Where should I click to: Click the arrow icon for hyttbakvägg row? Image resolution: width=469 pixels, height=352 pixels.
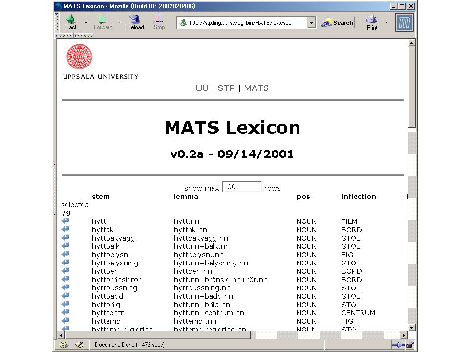tap(65, 238)
